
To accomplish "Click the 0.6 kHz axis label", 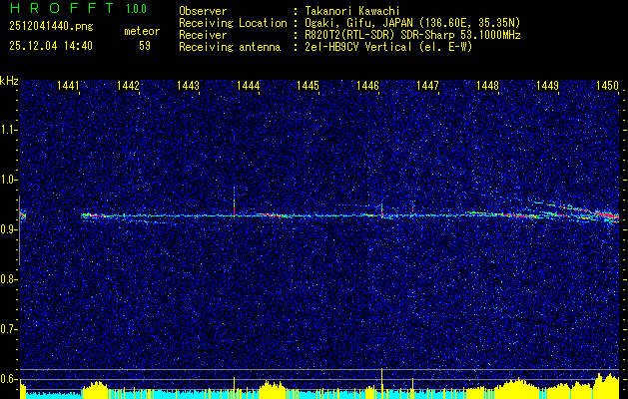I will tap(9, 379).
